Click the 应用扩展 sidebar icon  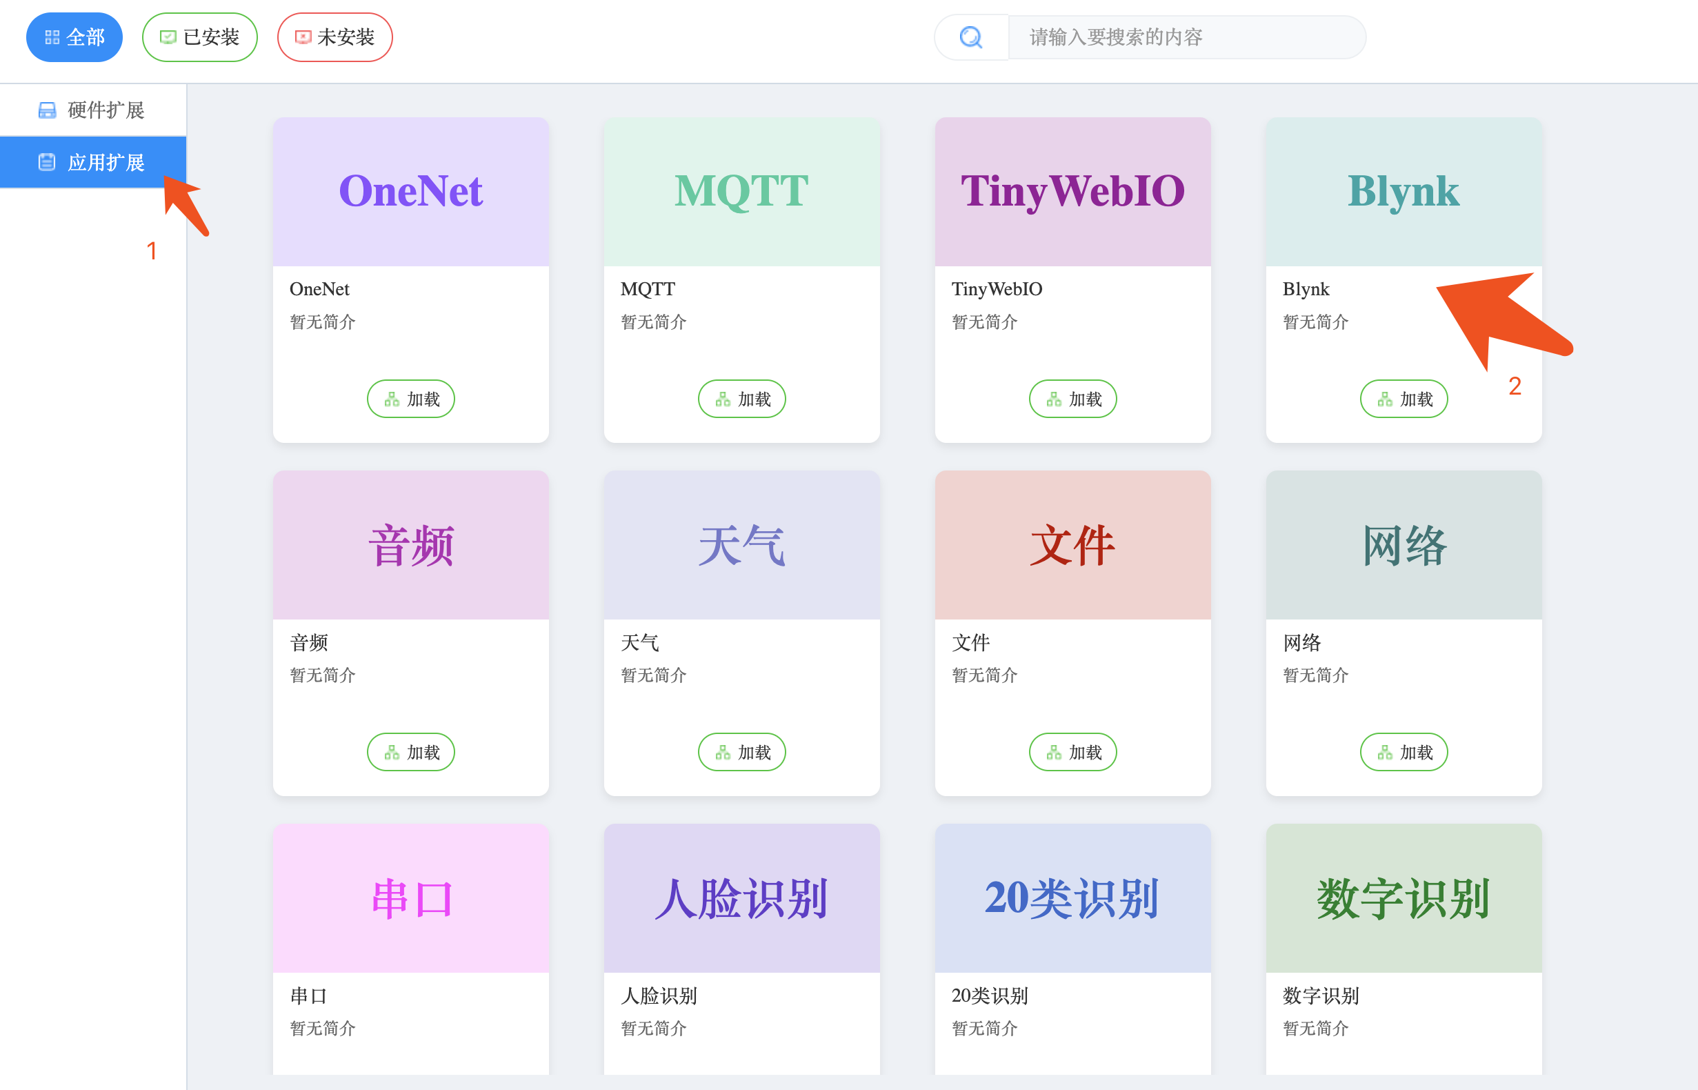(x=47, y=163)
